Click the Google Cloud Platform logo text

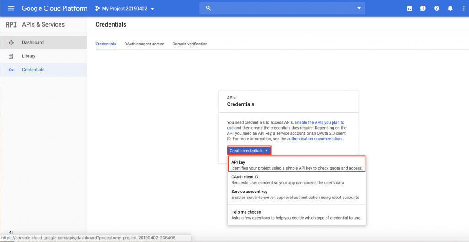click(x=55, y=8)
